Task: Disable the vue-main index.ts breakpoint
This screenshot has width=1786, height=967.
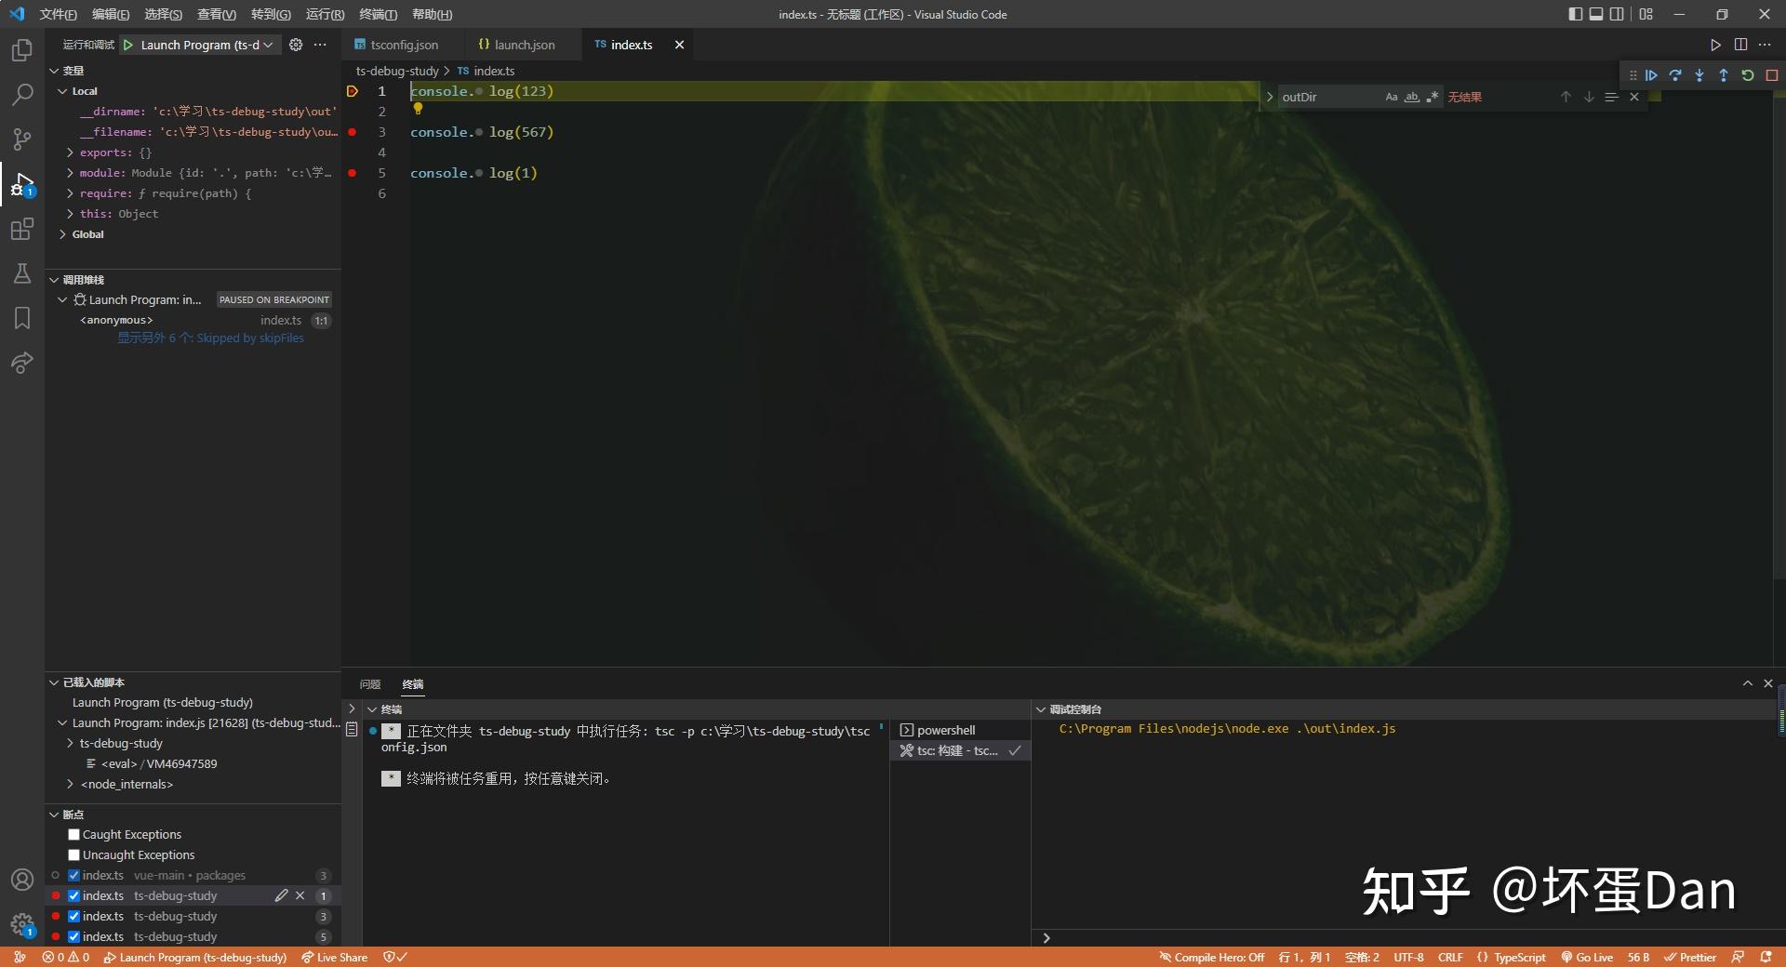Action: point(74,876)
